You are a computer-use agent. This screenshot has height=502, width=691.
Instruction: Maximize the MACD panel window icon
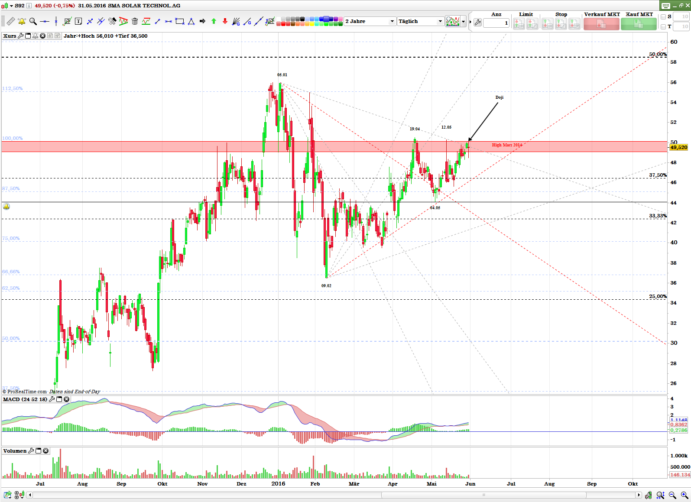pyautogui.click(x=59, y=399)
